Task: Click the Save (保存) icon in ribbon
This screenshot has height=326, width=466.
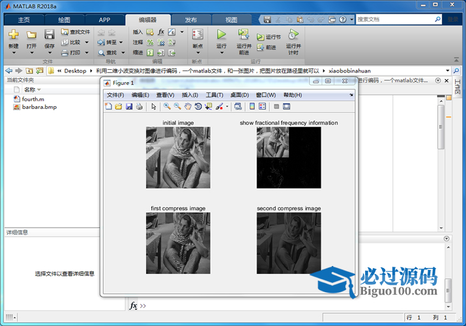Action: pyautogui.click(x=50, y=35)
